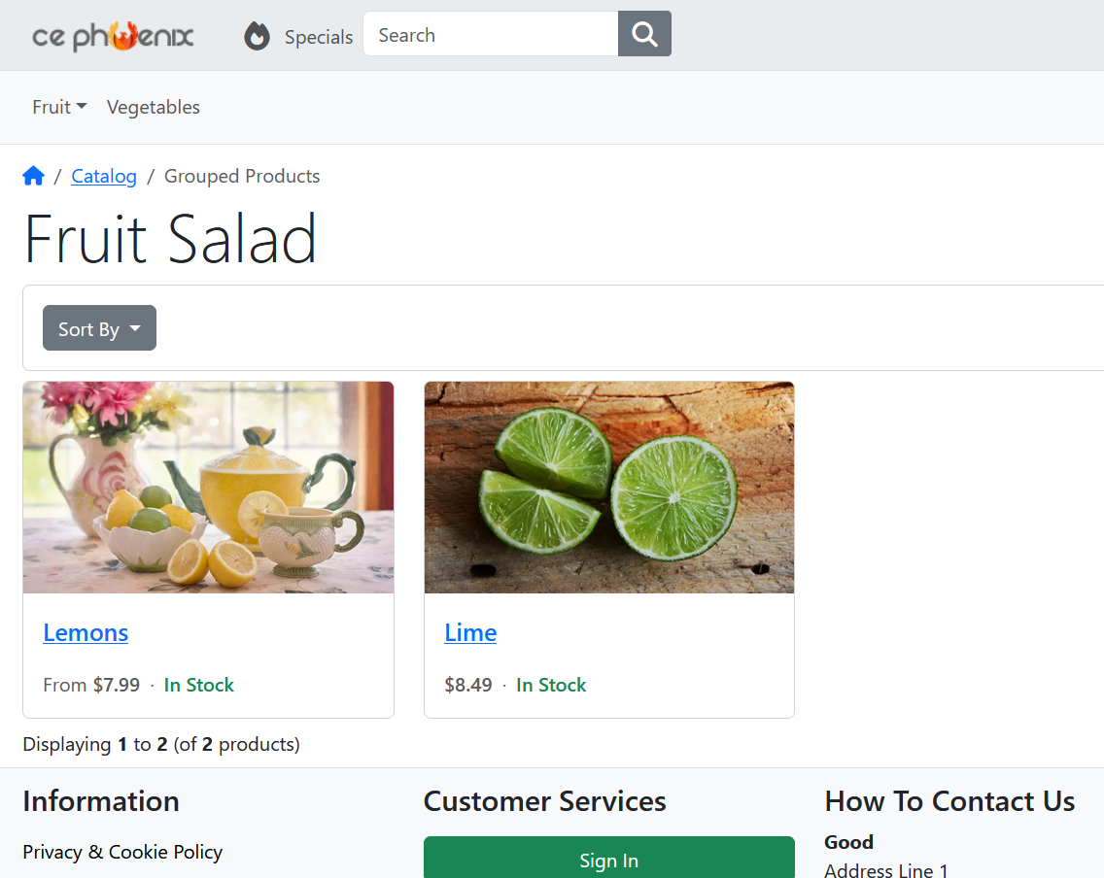Click inside the Search text field
The image size is (1104, 878).
coord(491,34)
